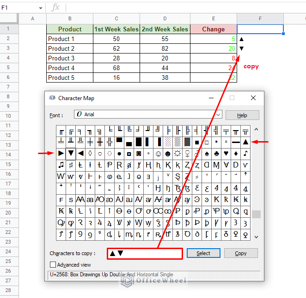Click the Select button
The height and width of the screenshot is (298, 306).
pos(203,253)
